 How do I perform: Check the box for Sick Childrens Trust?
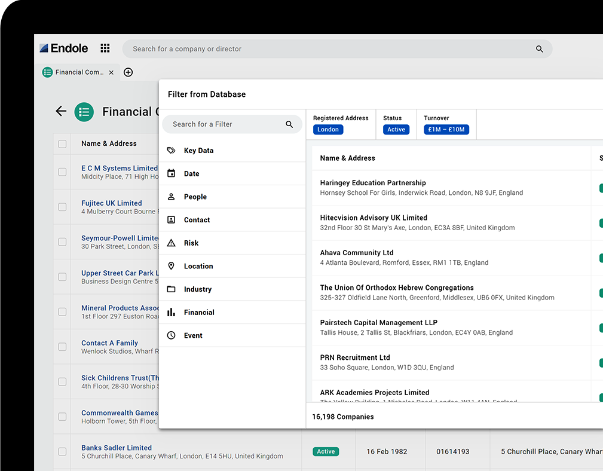coord(62,382)
